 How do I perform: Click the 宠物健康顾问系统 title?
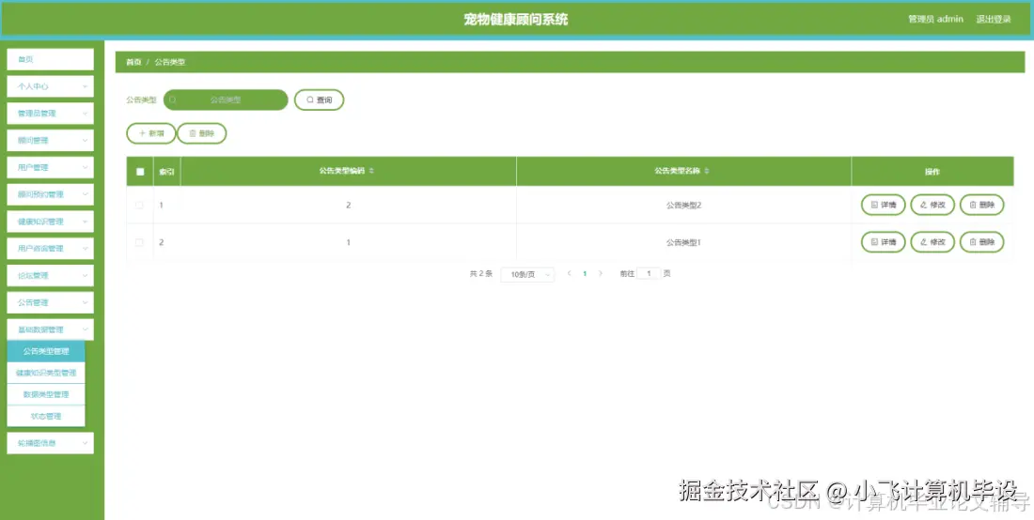(x=516, y=19)
